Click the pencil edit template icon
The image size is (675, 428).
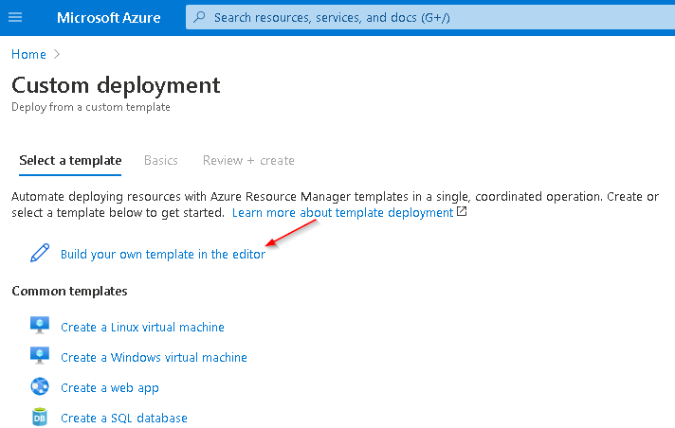40,253
